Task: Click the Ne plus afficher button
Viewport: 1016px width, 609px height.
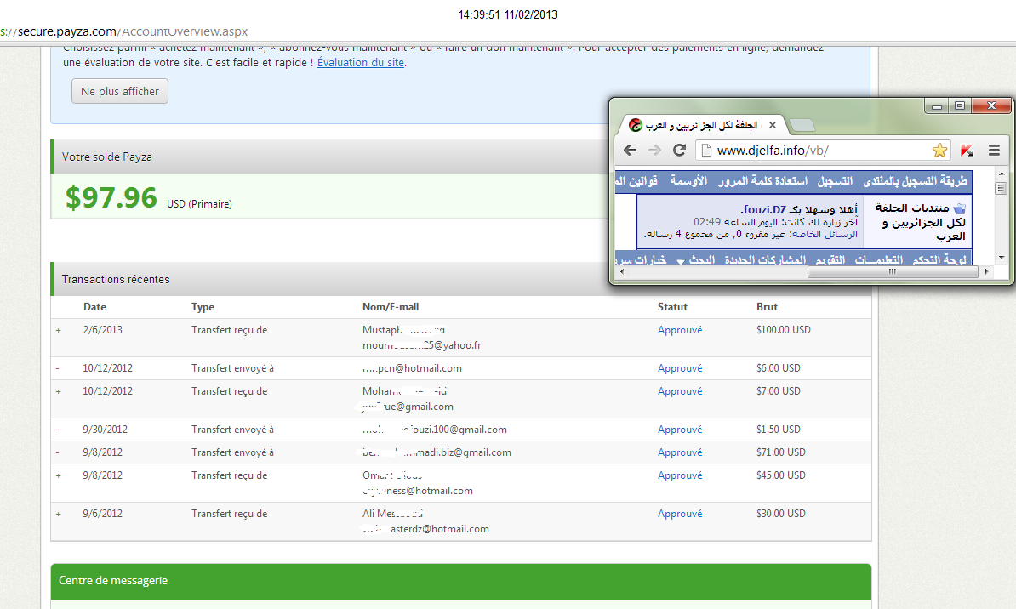Action: coord(120,91)
